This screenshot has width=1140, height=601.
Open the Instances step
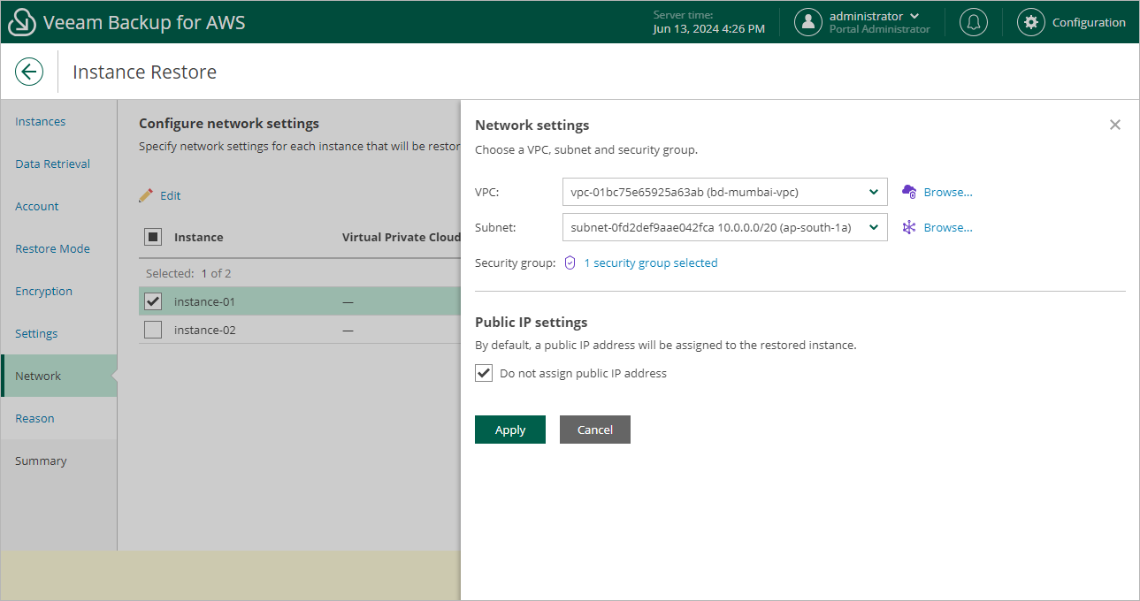point(41,121)
